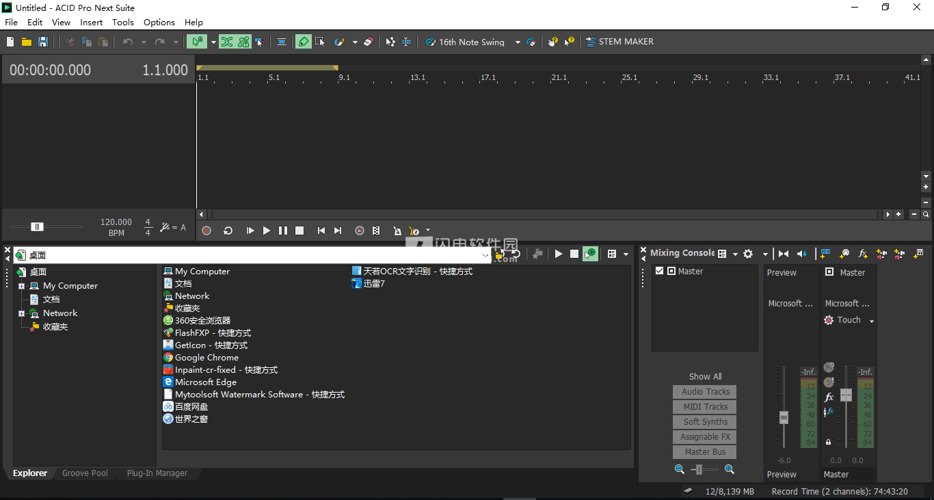The width and height of the screenshot is (934, 500).
Task: Click the Insert FX icon in Mixing Console
Action: click(863, 254)
